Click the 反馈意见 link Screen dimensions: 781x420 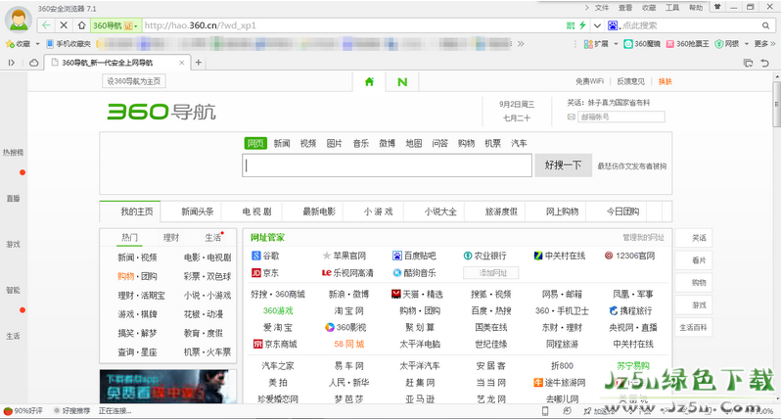(x=630, y=81)
